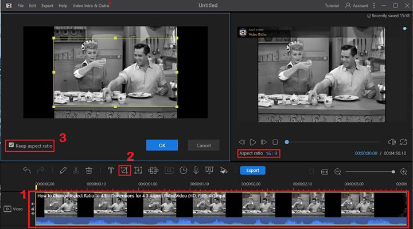The image size is (413, 229).
Task: Click the Split scissors icon
Action: (76, 170)
